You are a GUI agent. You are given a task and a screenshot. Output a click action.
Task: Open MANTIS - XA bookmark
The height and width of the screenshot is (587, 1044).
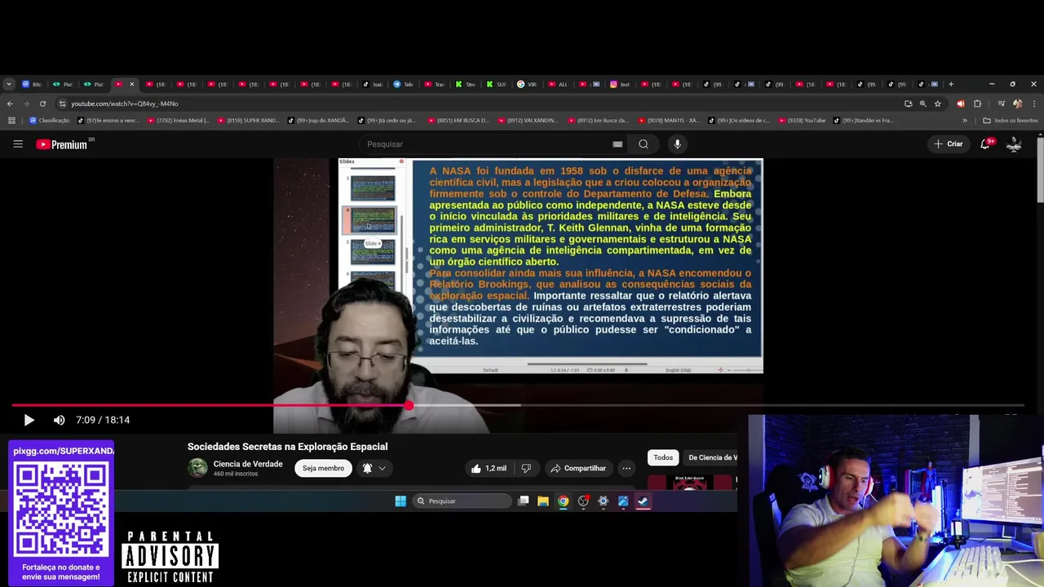tap(670, 121)
